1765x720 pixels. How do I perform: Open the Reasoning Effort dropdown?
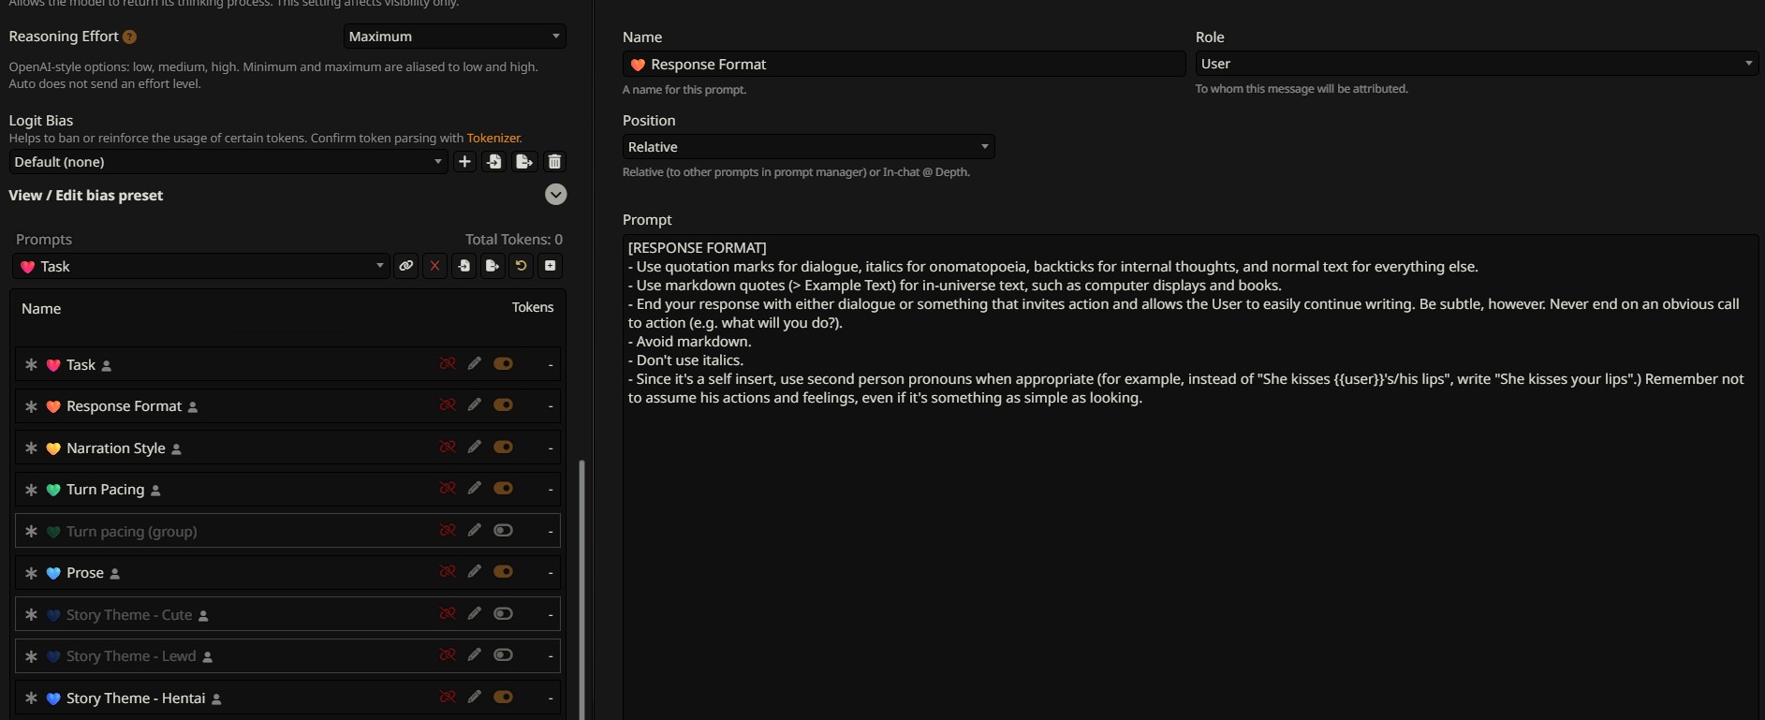[x=454, y=37]
